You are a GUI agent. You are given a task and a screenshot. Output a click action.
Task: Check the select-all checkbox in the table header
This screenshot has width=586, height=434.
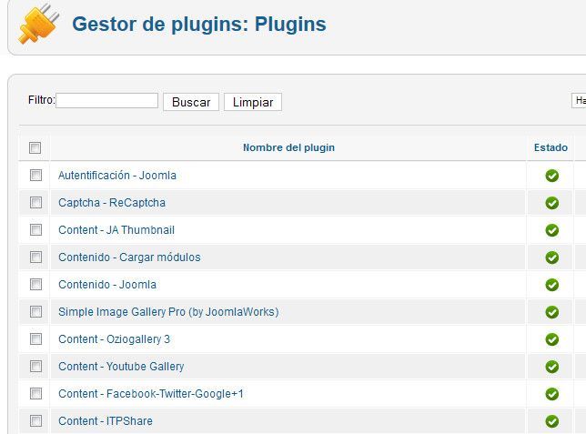[x=35, y=147]
